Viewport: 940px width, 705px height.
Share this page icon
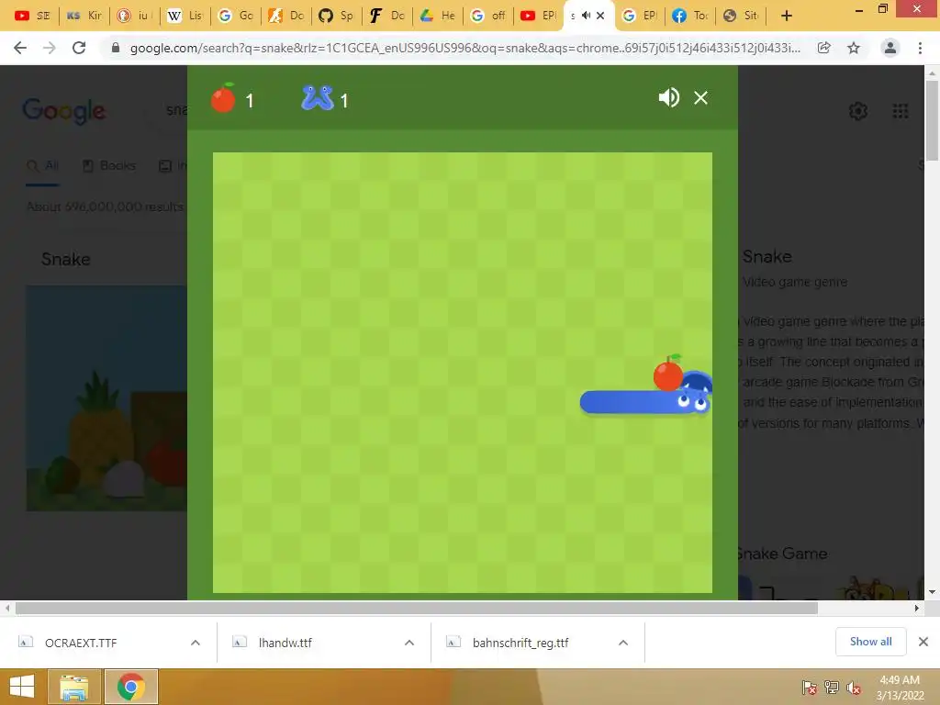tap(824, 48)
